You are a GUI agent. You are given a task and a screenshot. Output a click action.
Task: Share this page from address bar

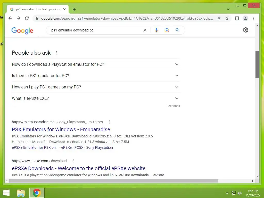click(x=219, y=18)
